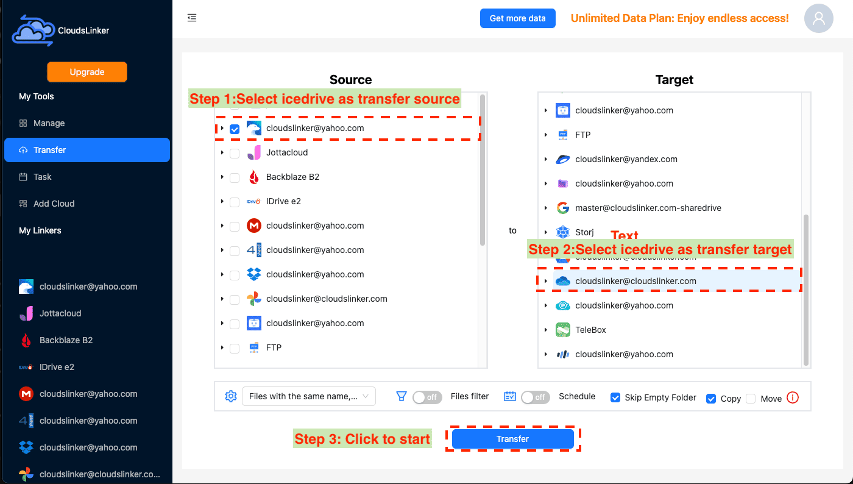Select the Dropbox icon in the Source list
Viewport: 853px width, 484px height.
coord(254,274)
